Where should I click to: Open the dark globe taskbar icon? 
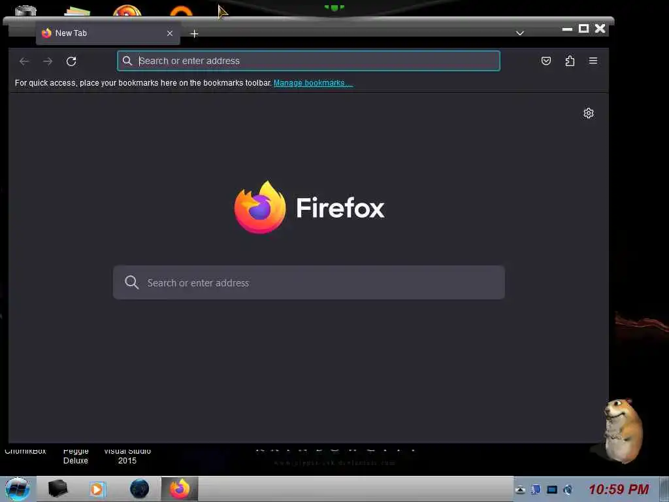(139, 489)
